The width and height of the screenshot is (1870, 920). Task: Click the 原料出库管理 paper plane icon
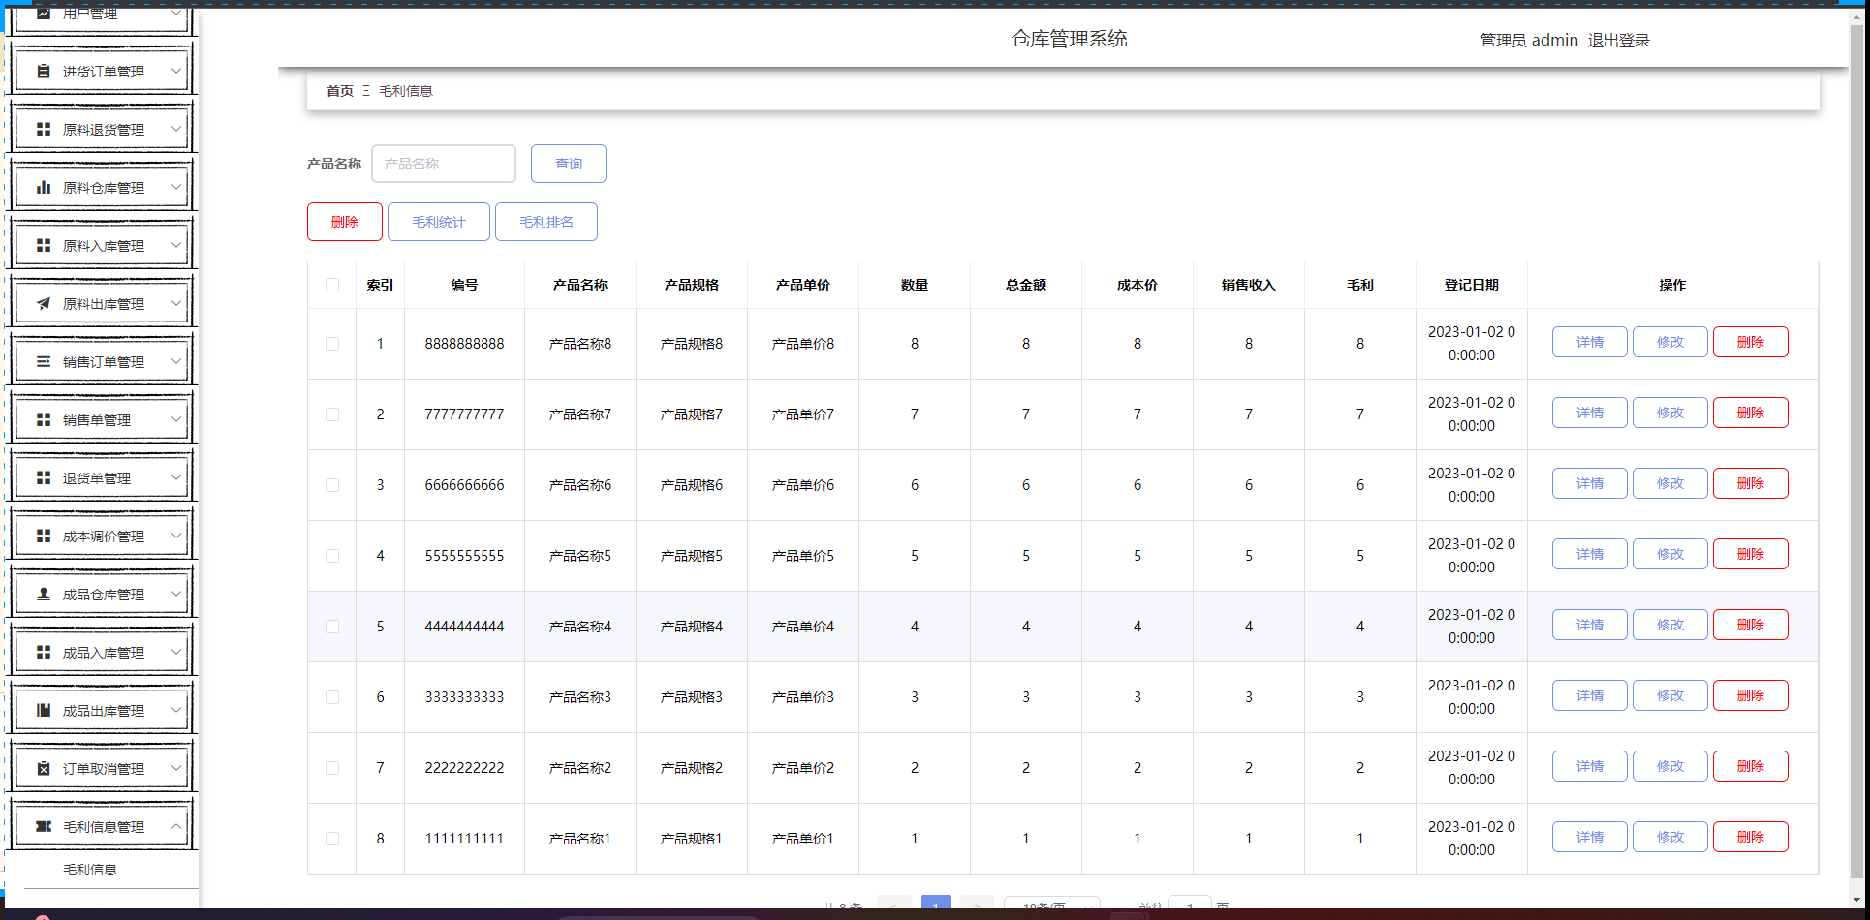coord(44,304)
